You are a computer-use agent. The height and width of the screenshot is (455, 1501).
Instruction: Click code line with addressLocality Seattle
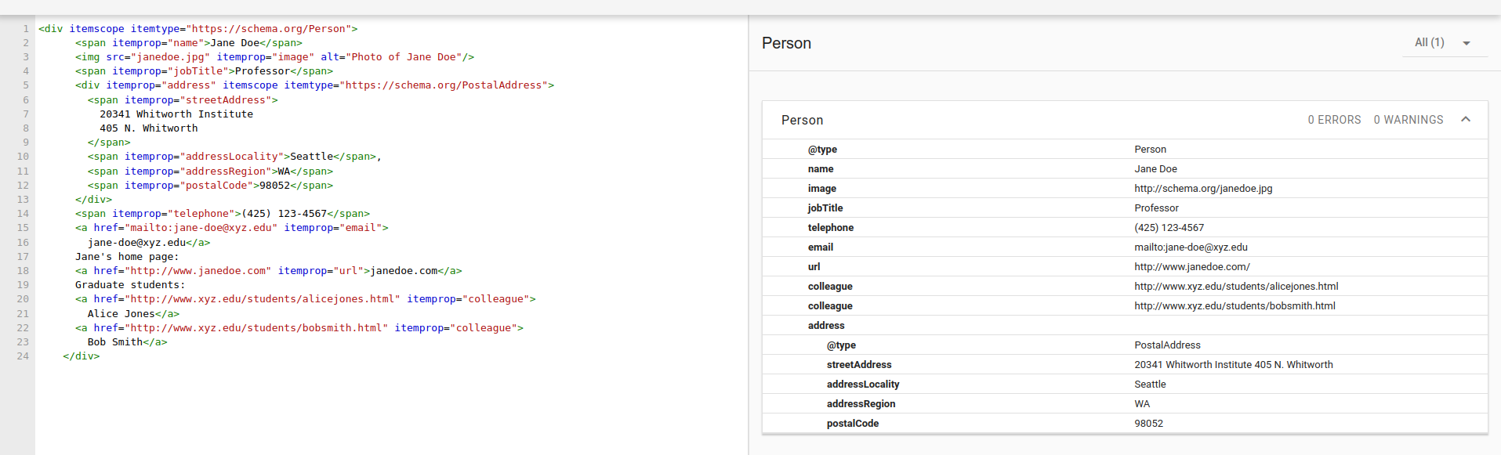tap(234, 157)
